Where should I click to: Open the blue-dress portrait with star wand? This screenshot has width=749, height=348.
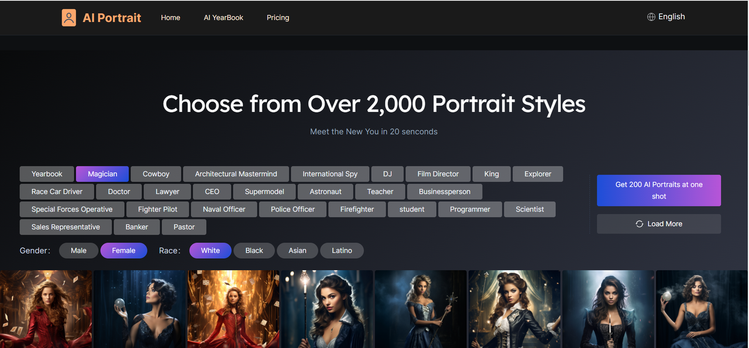(421, 309)
